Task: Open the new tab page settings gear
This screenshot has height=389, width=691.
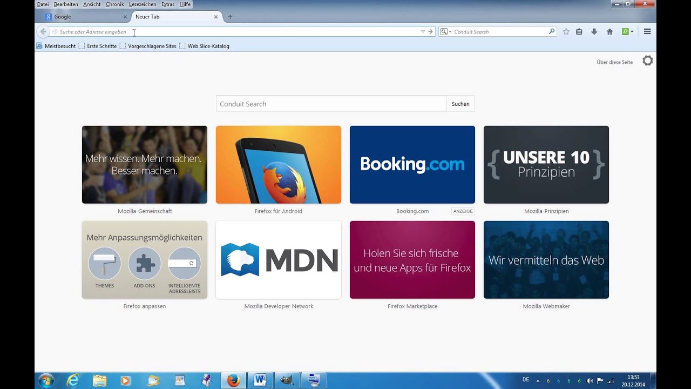Action: click(647, 61)
